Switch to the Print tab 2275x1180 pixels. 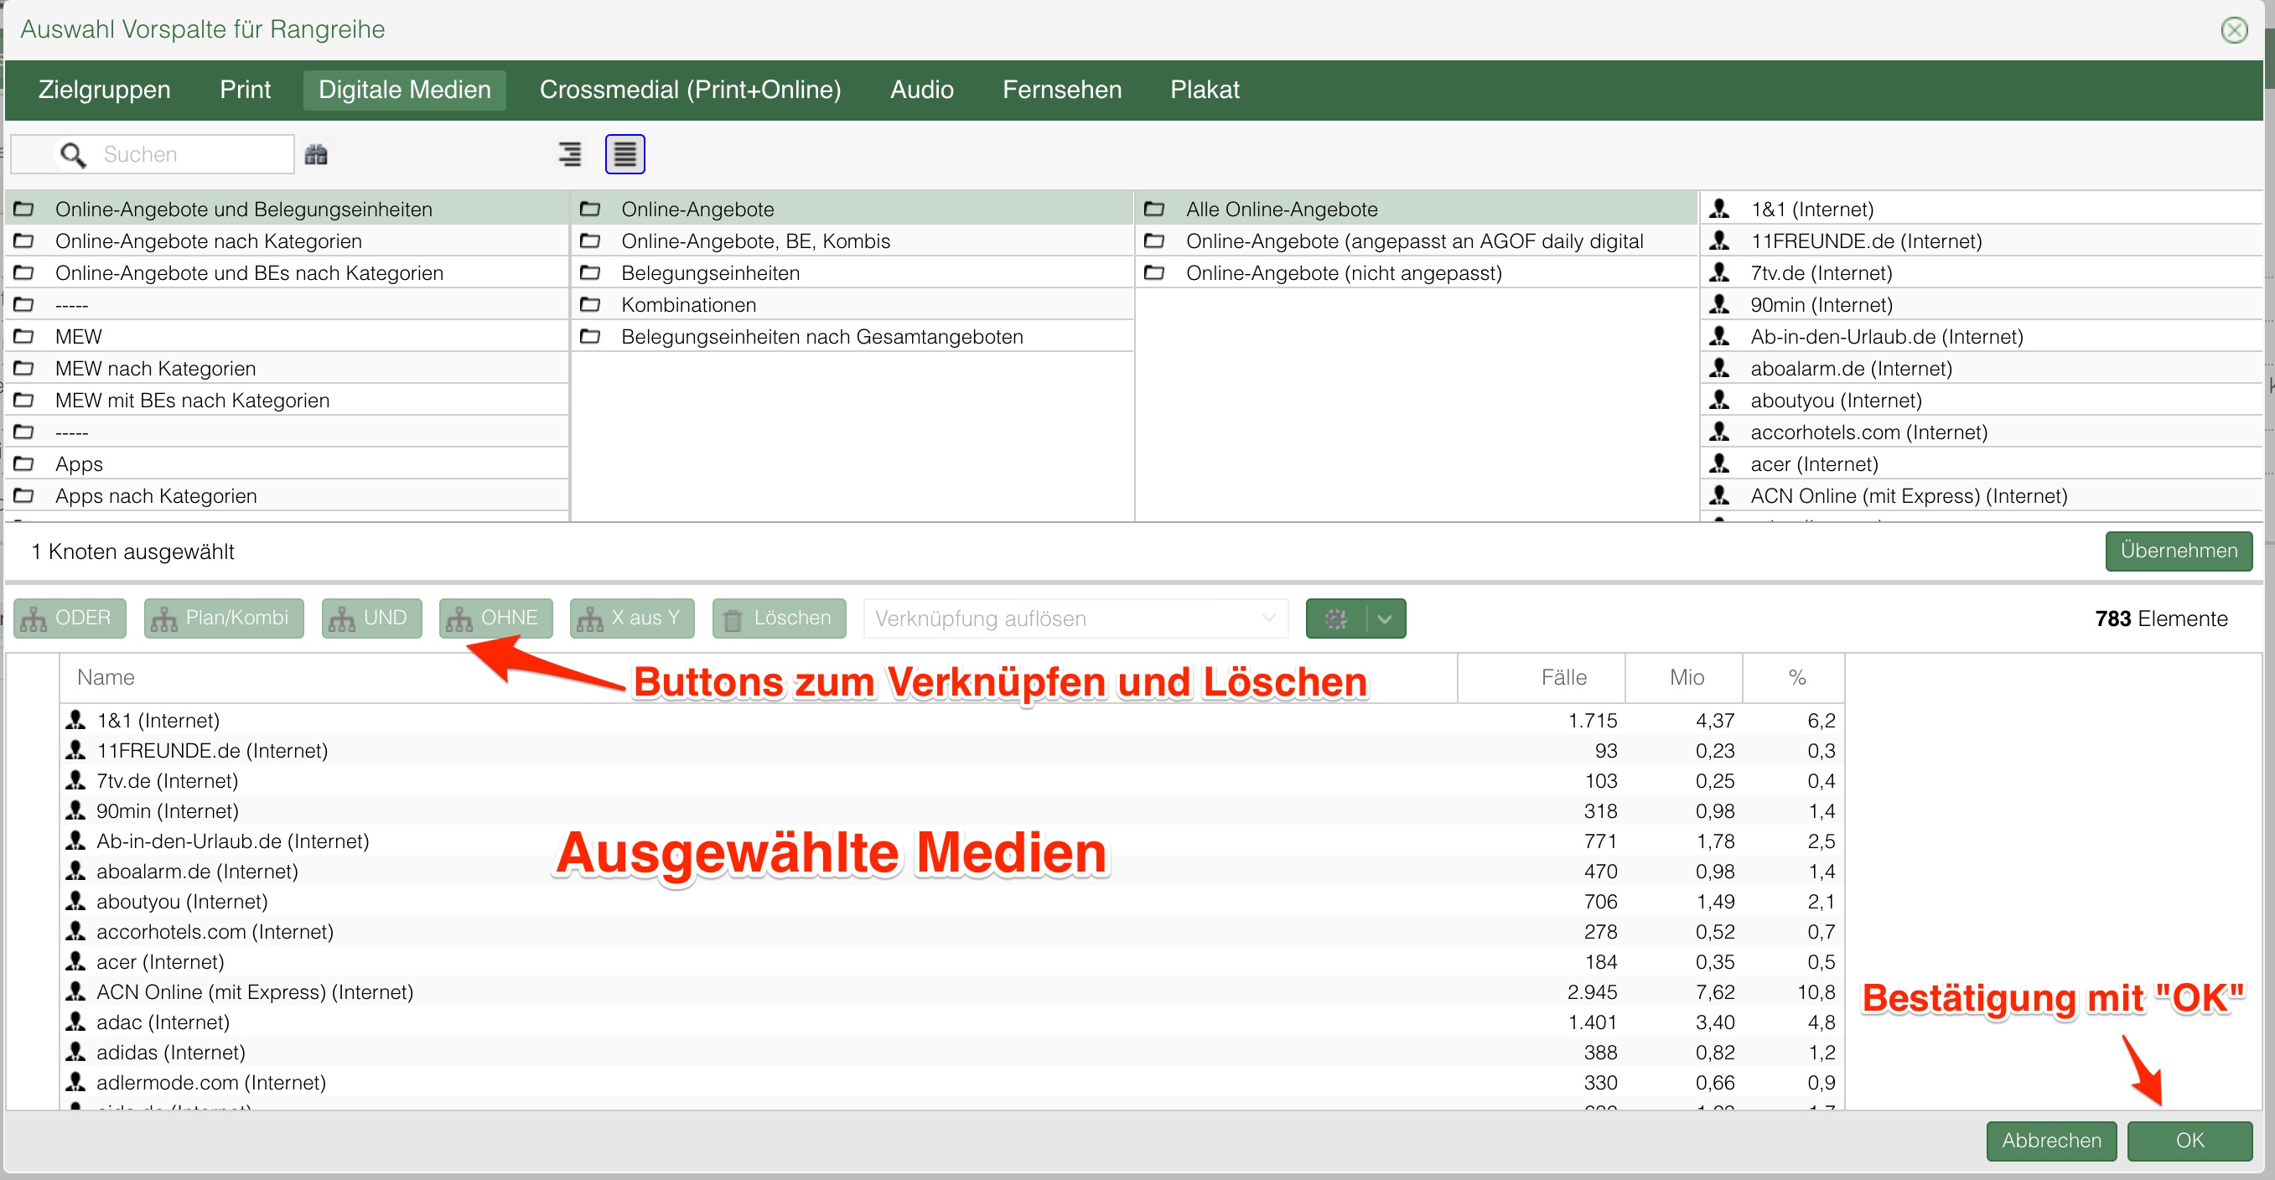pyautogui.click(x=245, y=90)
